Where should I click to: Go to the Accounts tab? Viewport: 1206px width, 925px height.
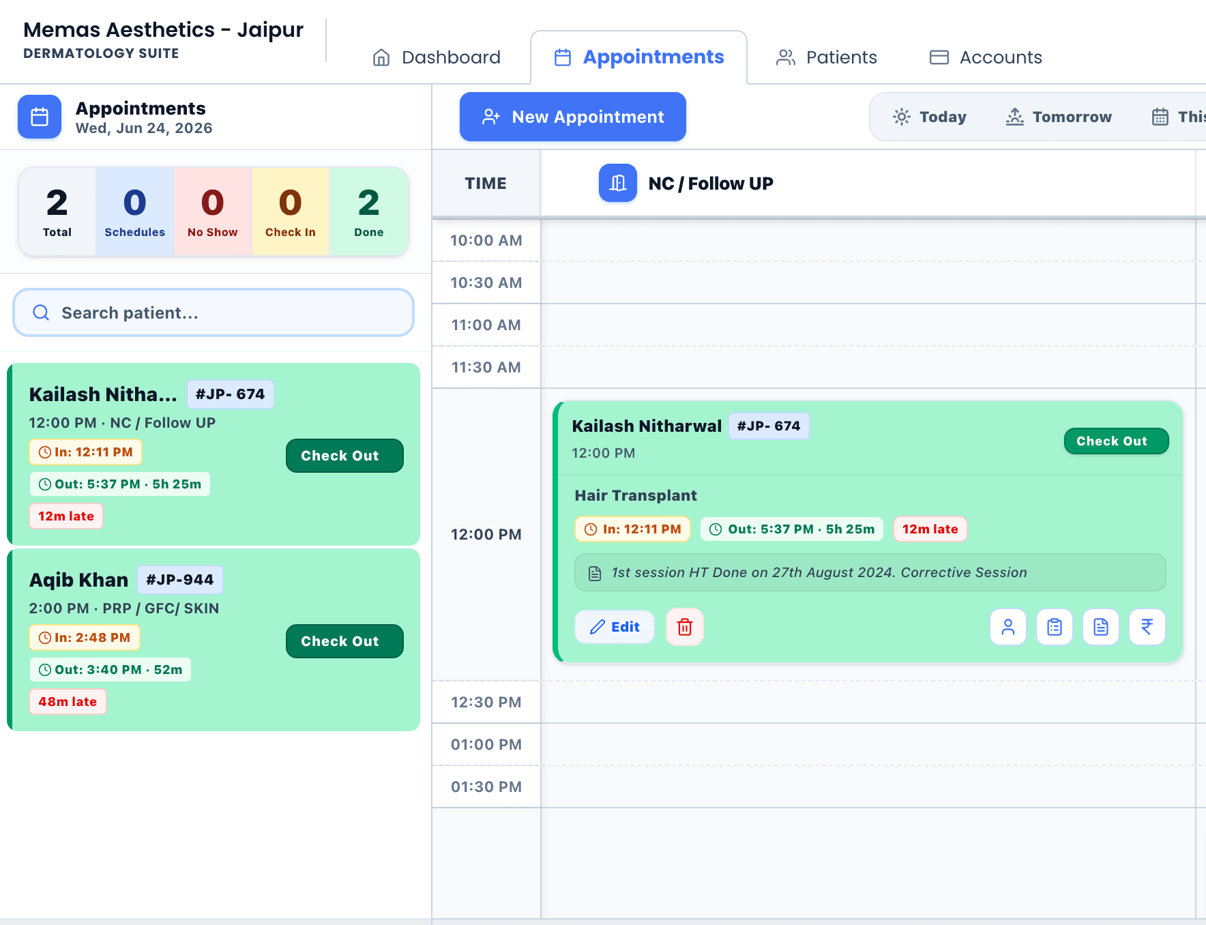coord(986,57)
